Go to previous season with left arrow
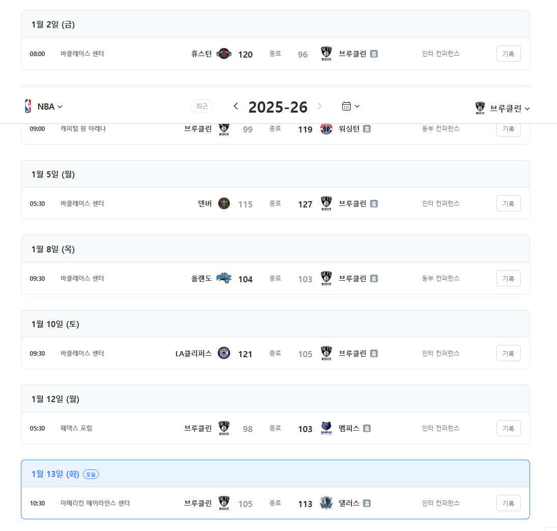This screenshot has width=557, height=531. point(236,106)
